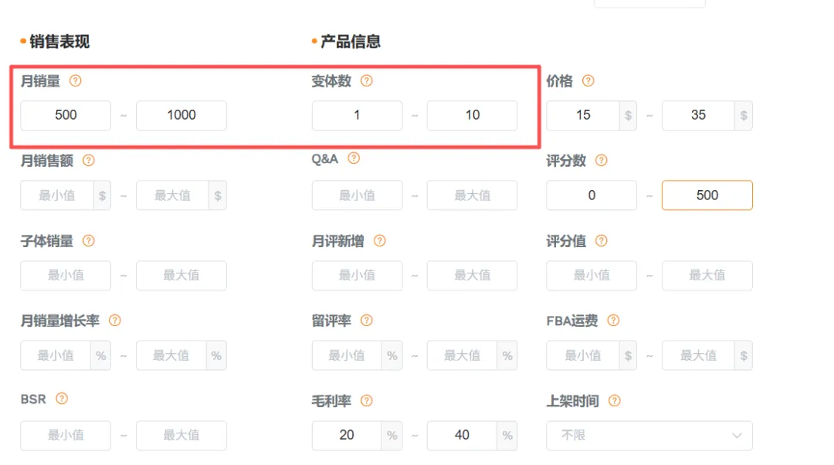Click the 毛利率 minimum field showing 20
Viewport: 834px width, 465px height.
(347, 436)
